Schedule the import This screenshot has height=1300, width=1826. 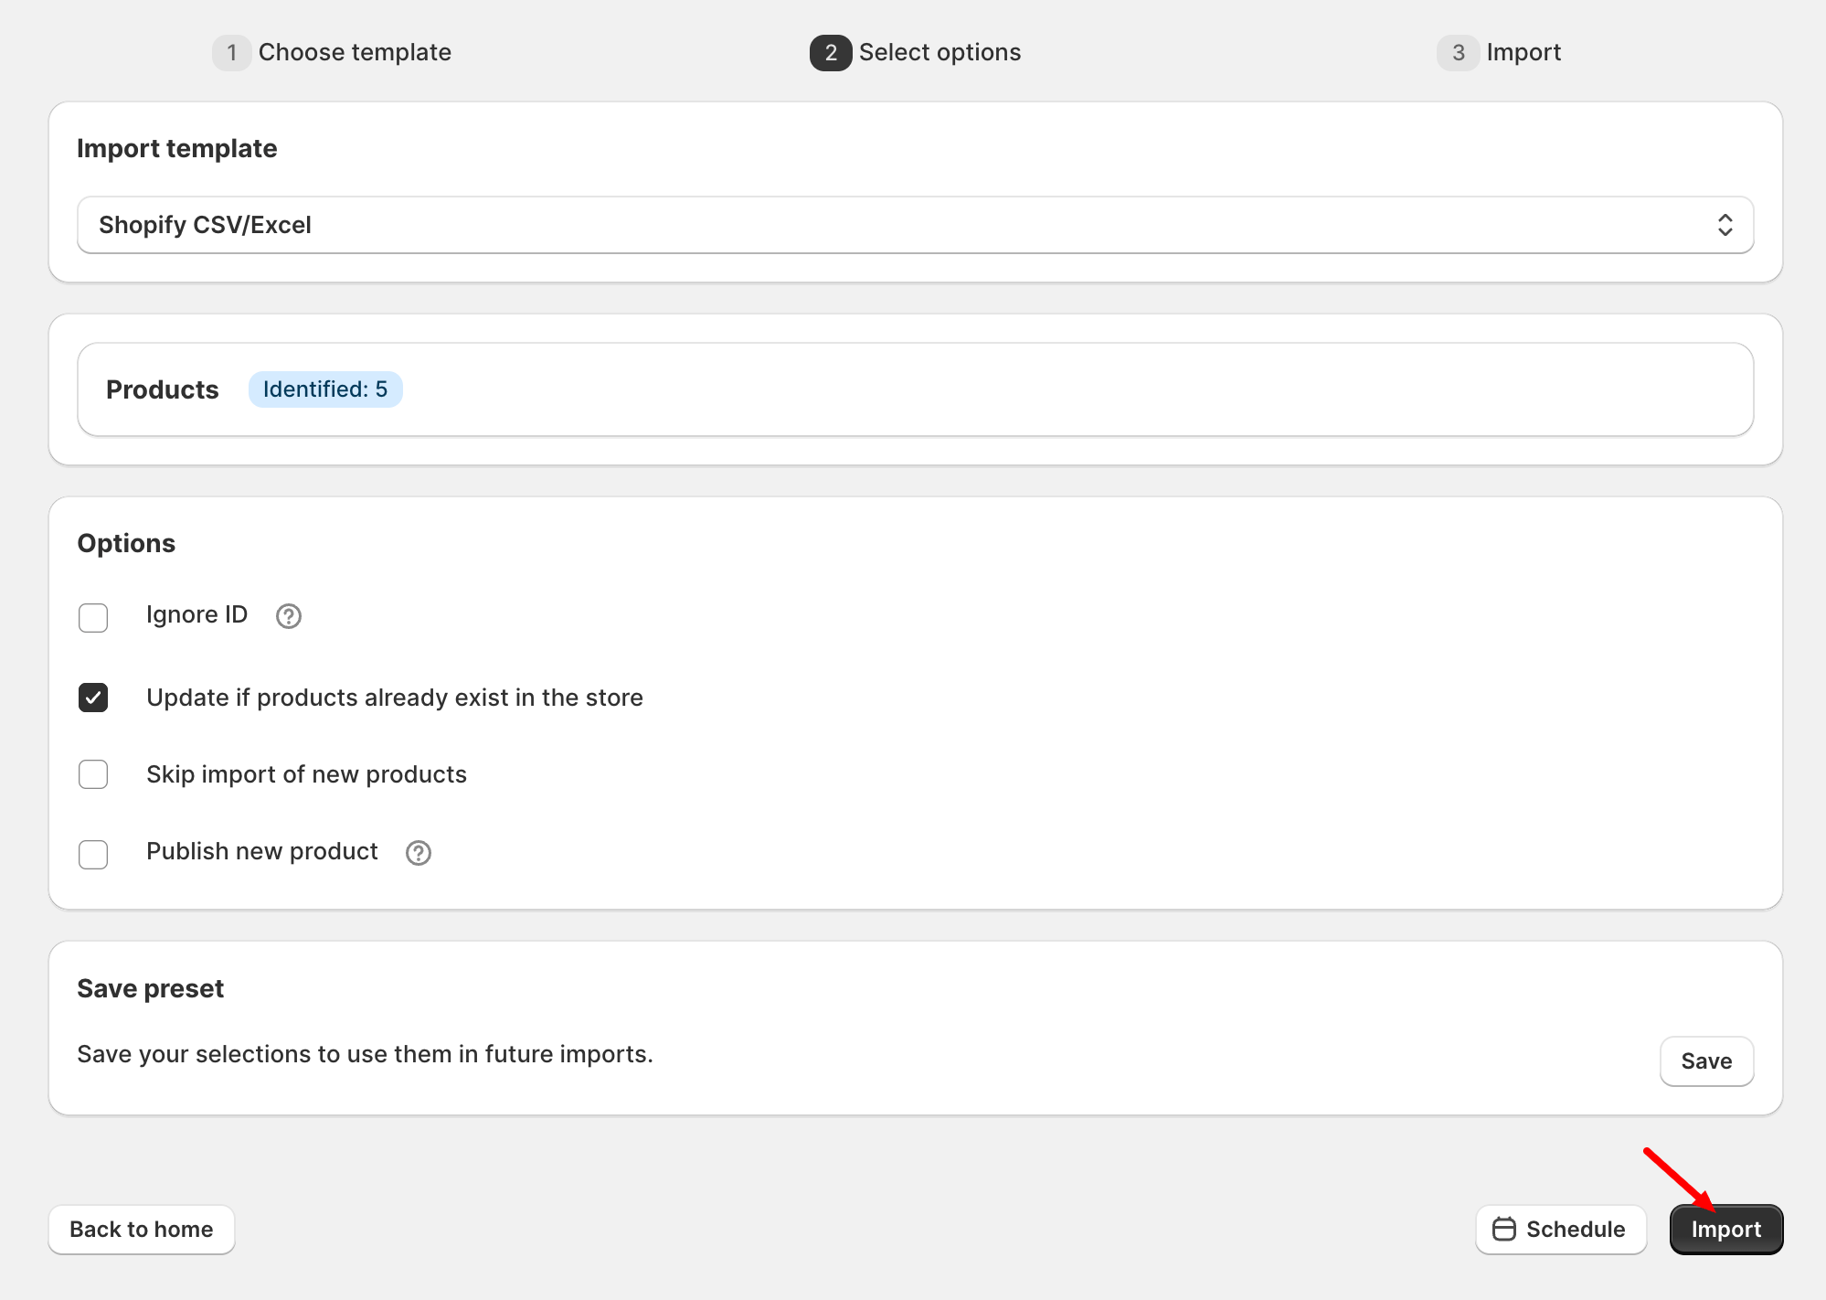click(1561, 1230)
